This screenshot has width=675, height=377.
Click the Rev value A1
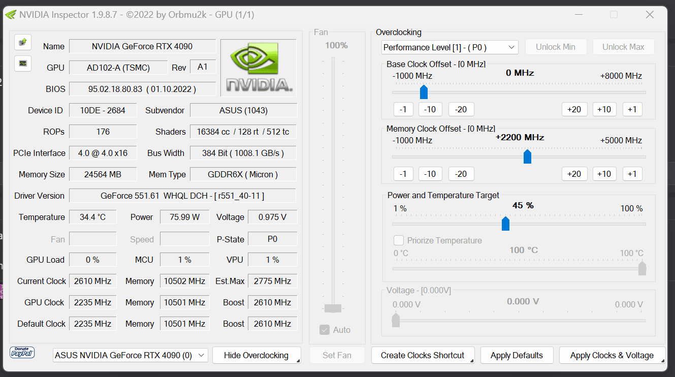203,67
